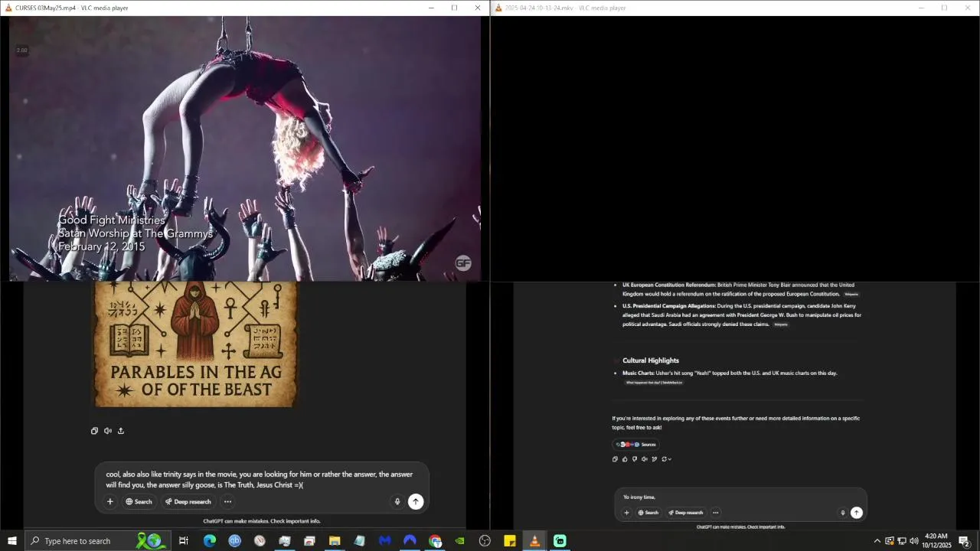Click the VLC cone icon on the taskbar
Screen dimensions: 980x551
[x=534, y=541]
